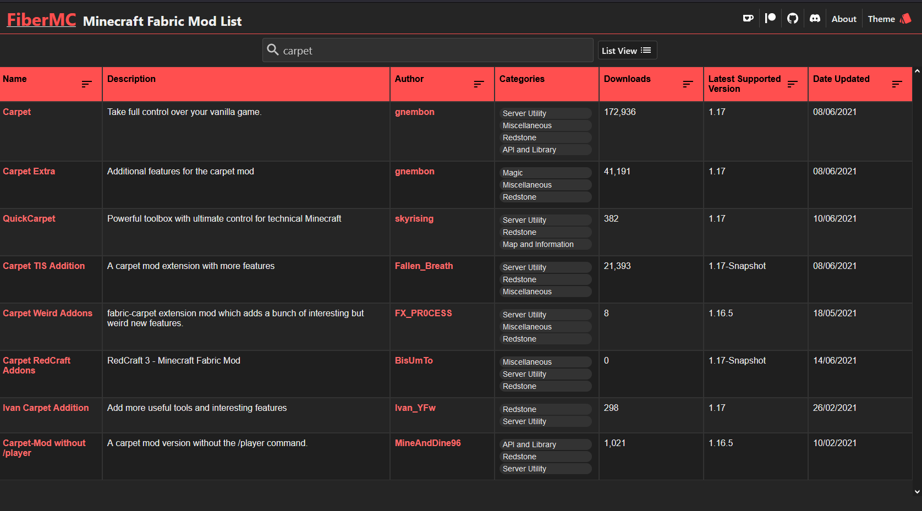Open Carpet-Mod without /player link
This screenshot has height=511, width=922.
[44, 448]
